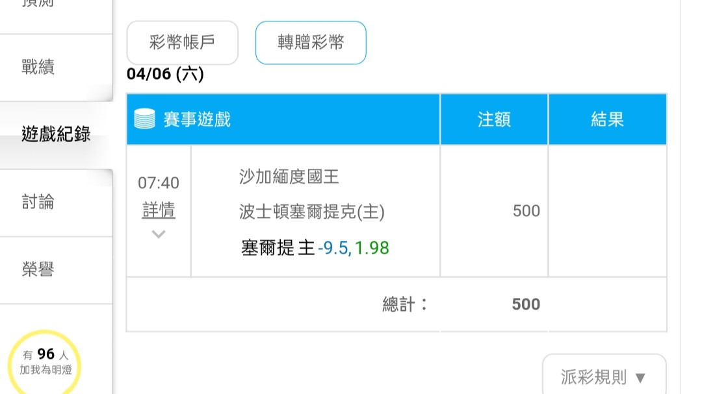Click the 04/06 (六) date heading
The width and height of the screenshot is (702, 394).
[x=165, y=74]
